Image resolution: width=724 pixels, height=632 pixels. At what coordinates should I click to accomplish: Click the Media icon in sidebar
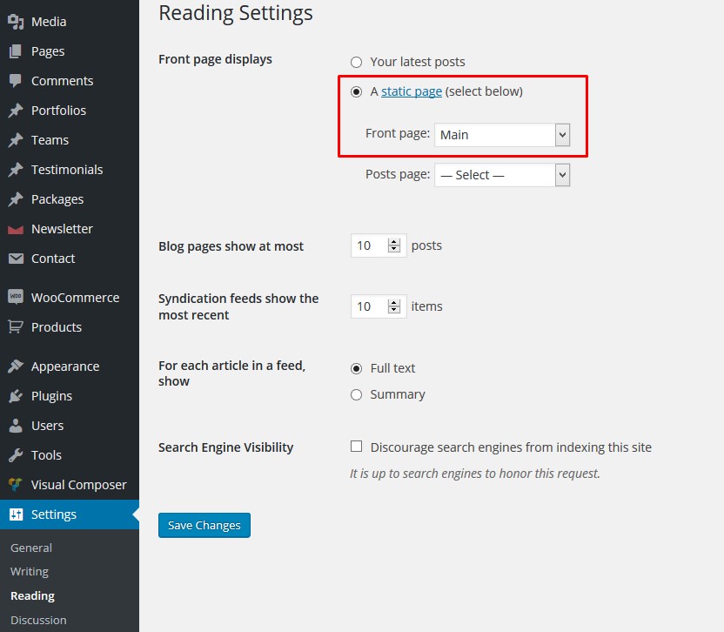[16, 22]
